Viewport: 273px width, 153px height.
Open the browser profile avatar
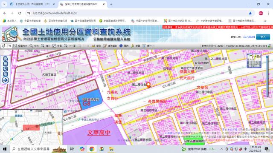pos(261,13)
